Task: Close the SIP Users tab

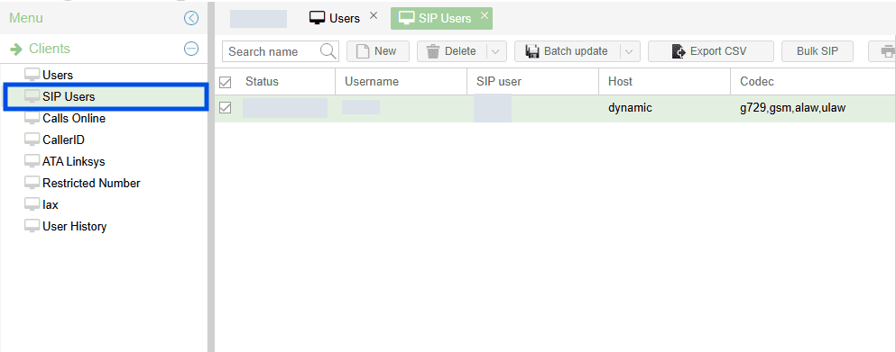Action: [x=485, y=15]
